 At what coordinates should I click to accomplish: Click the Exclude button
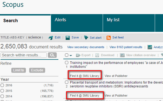pyautogui.click(x=37, y=70)
